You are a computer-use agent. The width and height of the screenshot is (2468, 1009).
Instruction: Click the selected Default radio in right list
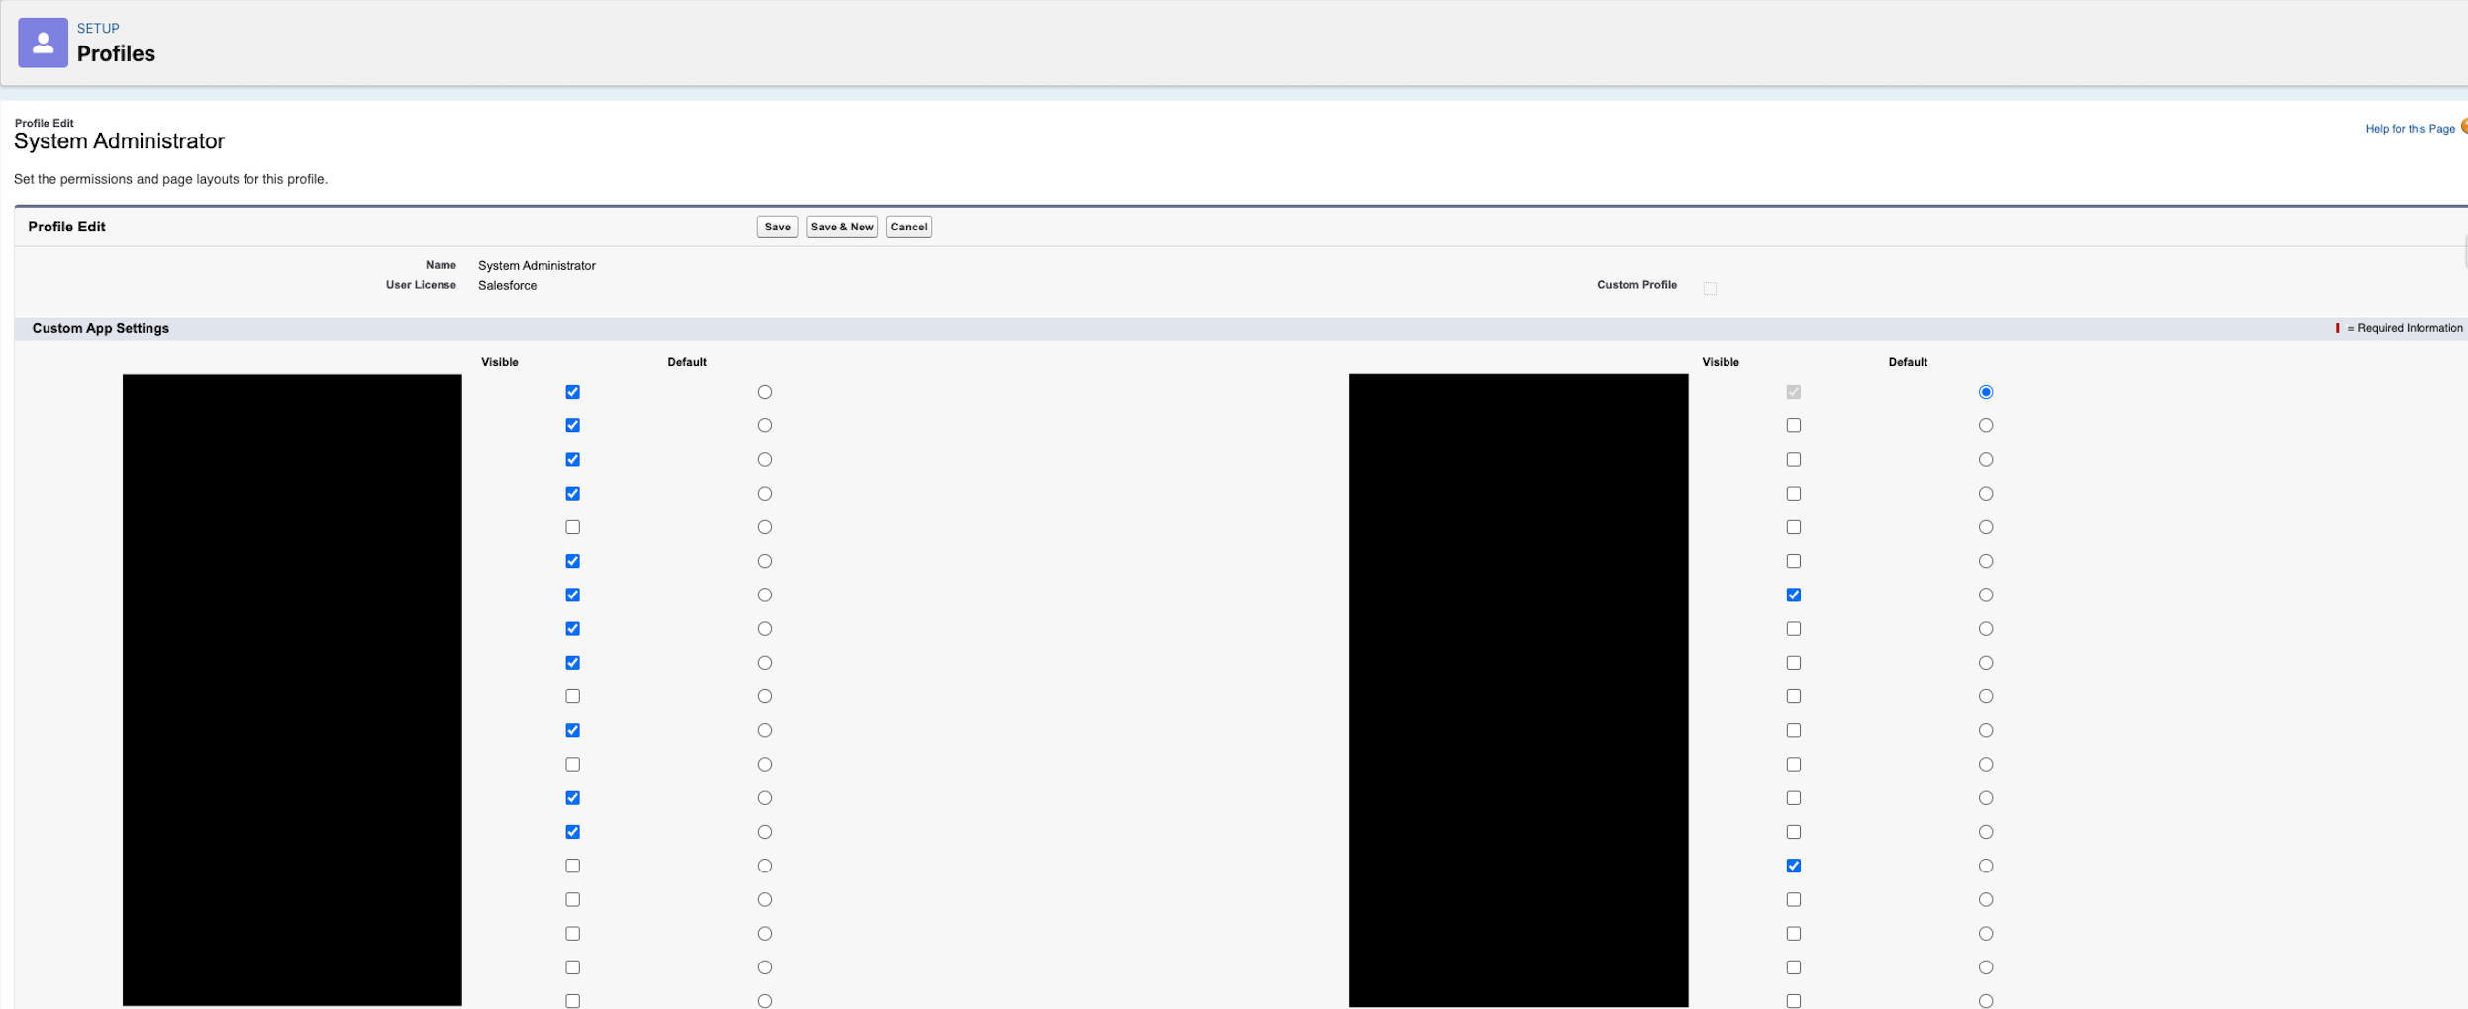1985,392
